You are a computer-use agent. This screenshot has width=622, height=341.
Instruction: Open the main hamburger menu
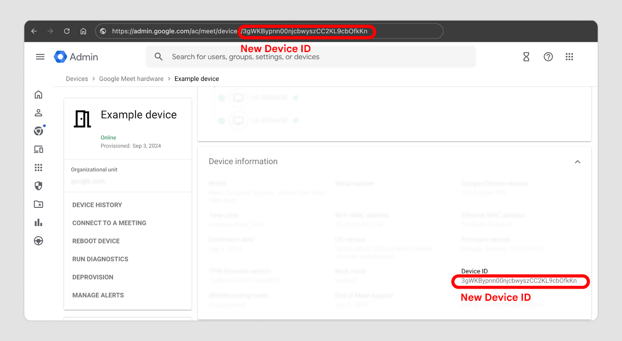40,57
